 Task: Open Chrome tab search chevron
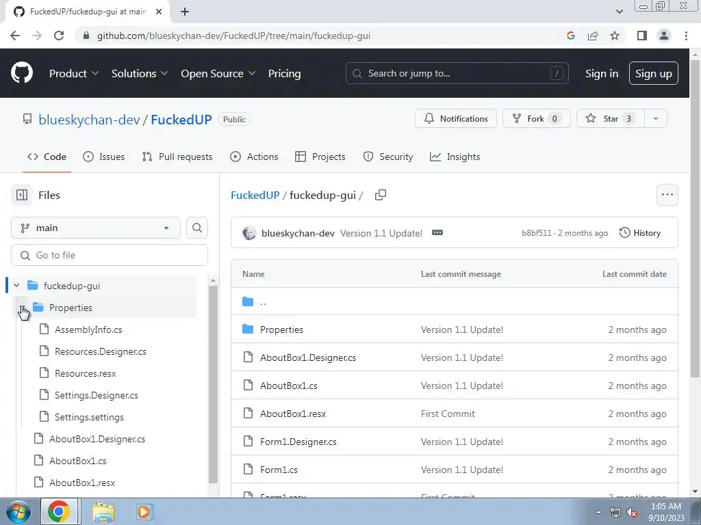coord(619,12)
